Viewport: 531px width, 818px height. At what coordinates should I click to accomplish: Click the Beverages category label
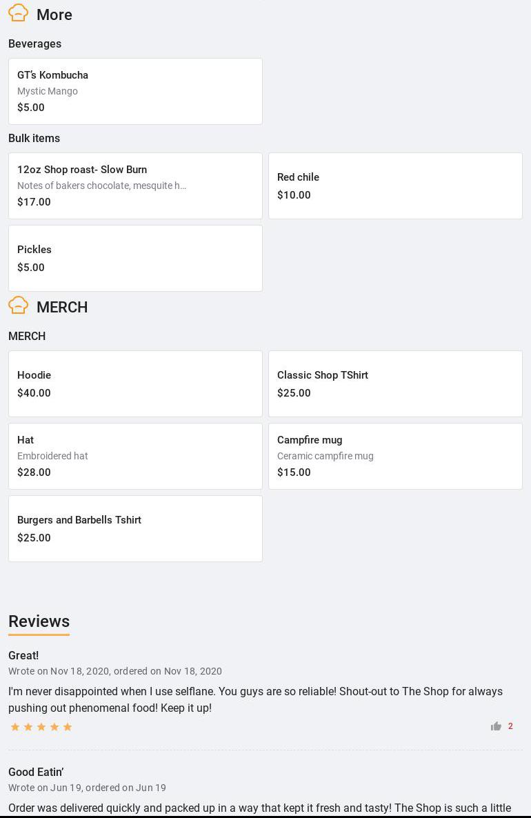[x=34, y=43]
